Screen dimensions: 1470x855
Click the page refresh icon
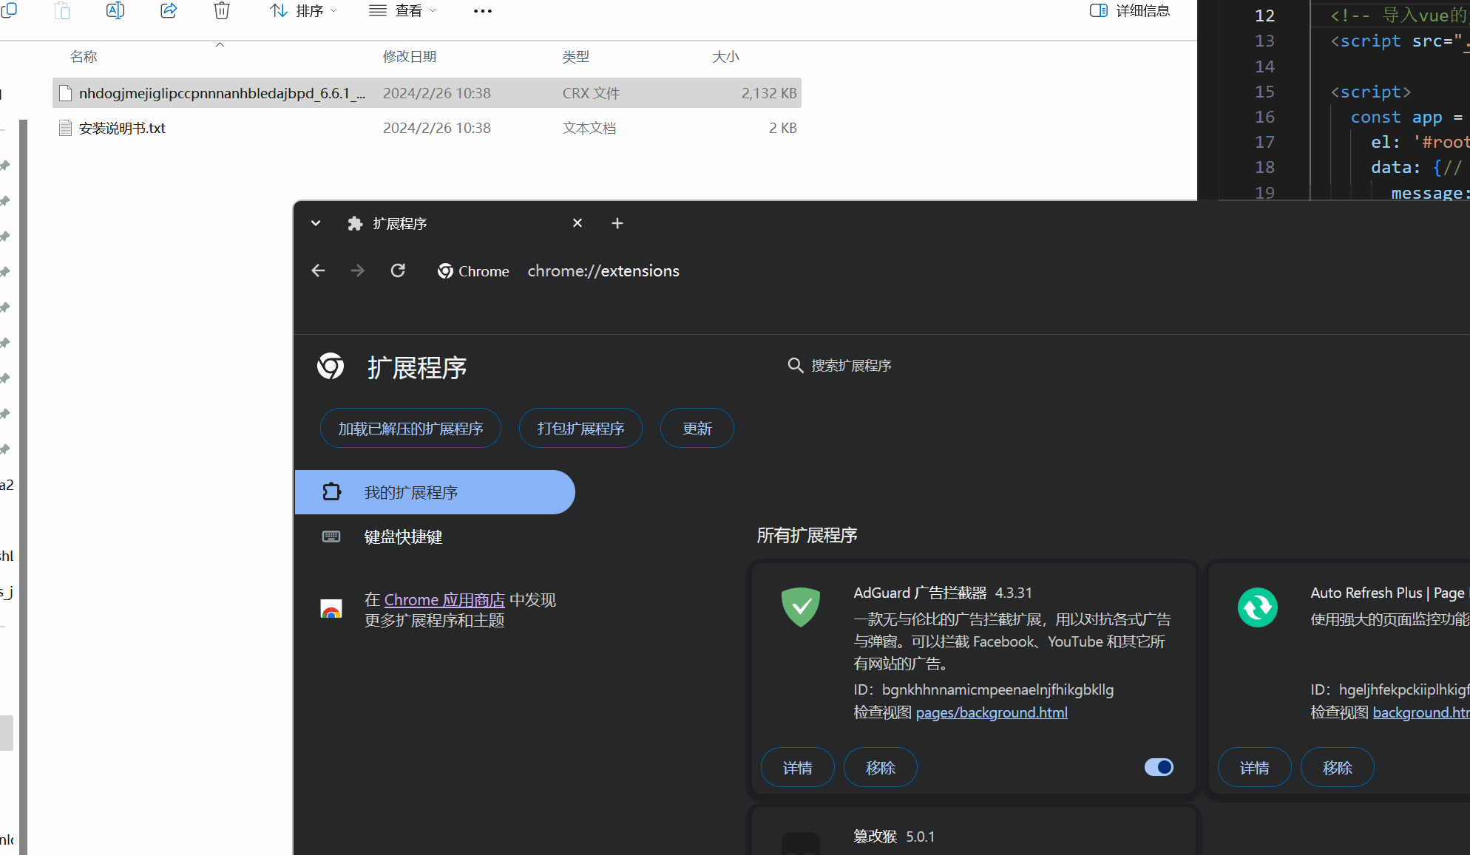397,270
